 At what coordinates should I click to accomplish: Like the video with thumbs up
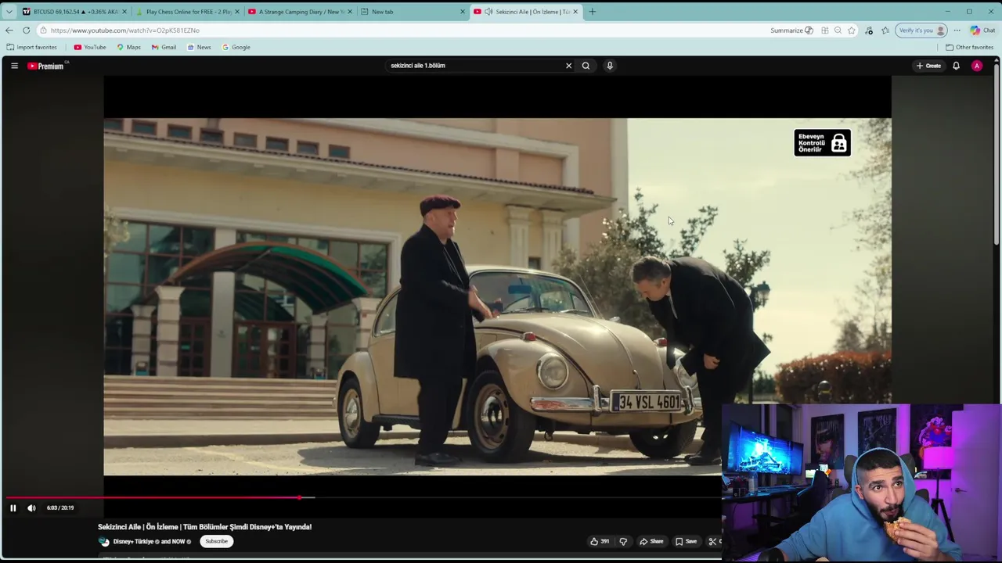click(600, 541)
